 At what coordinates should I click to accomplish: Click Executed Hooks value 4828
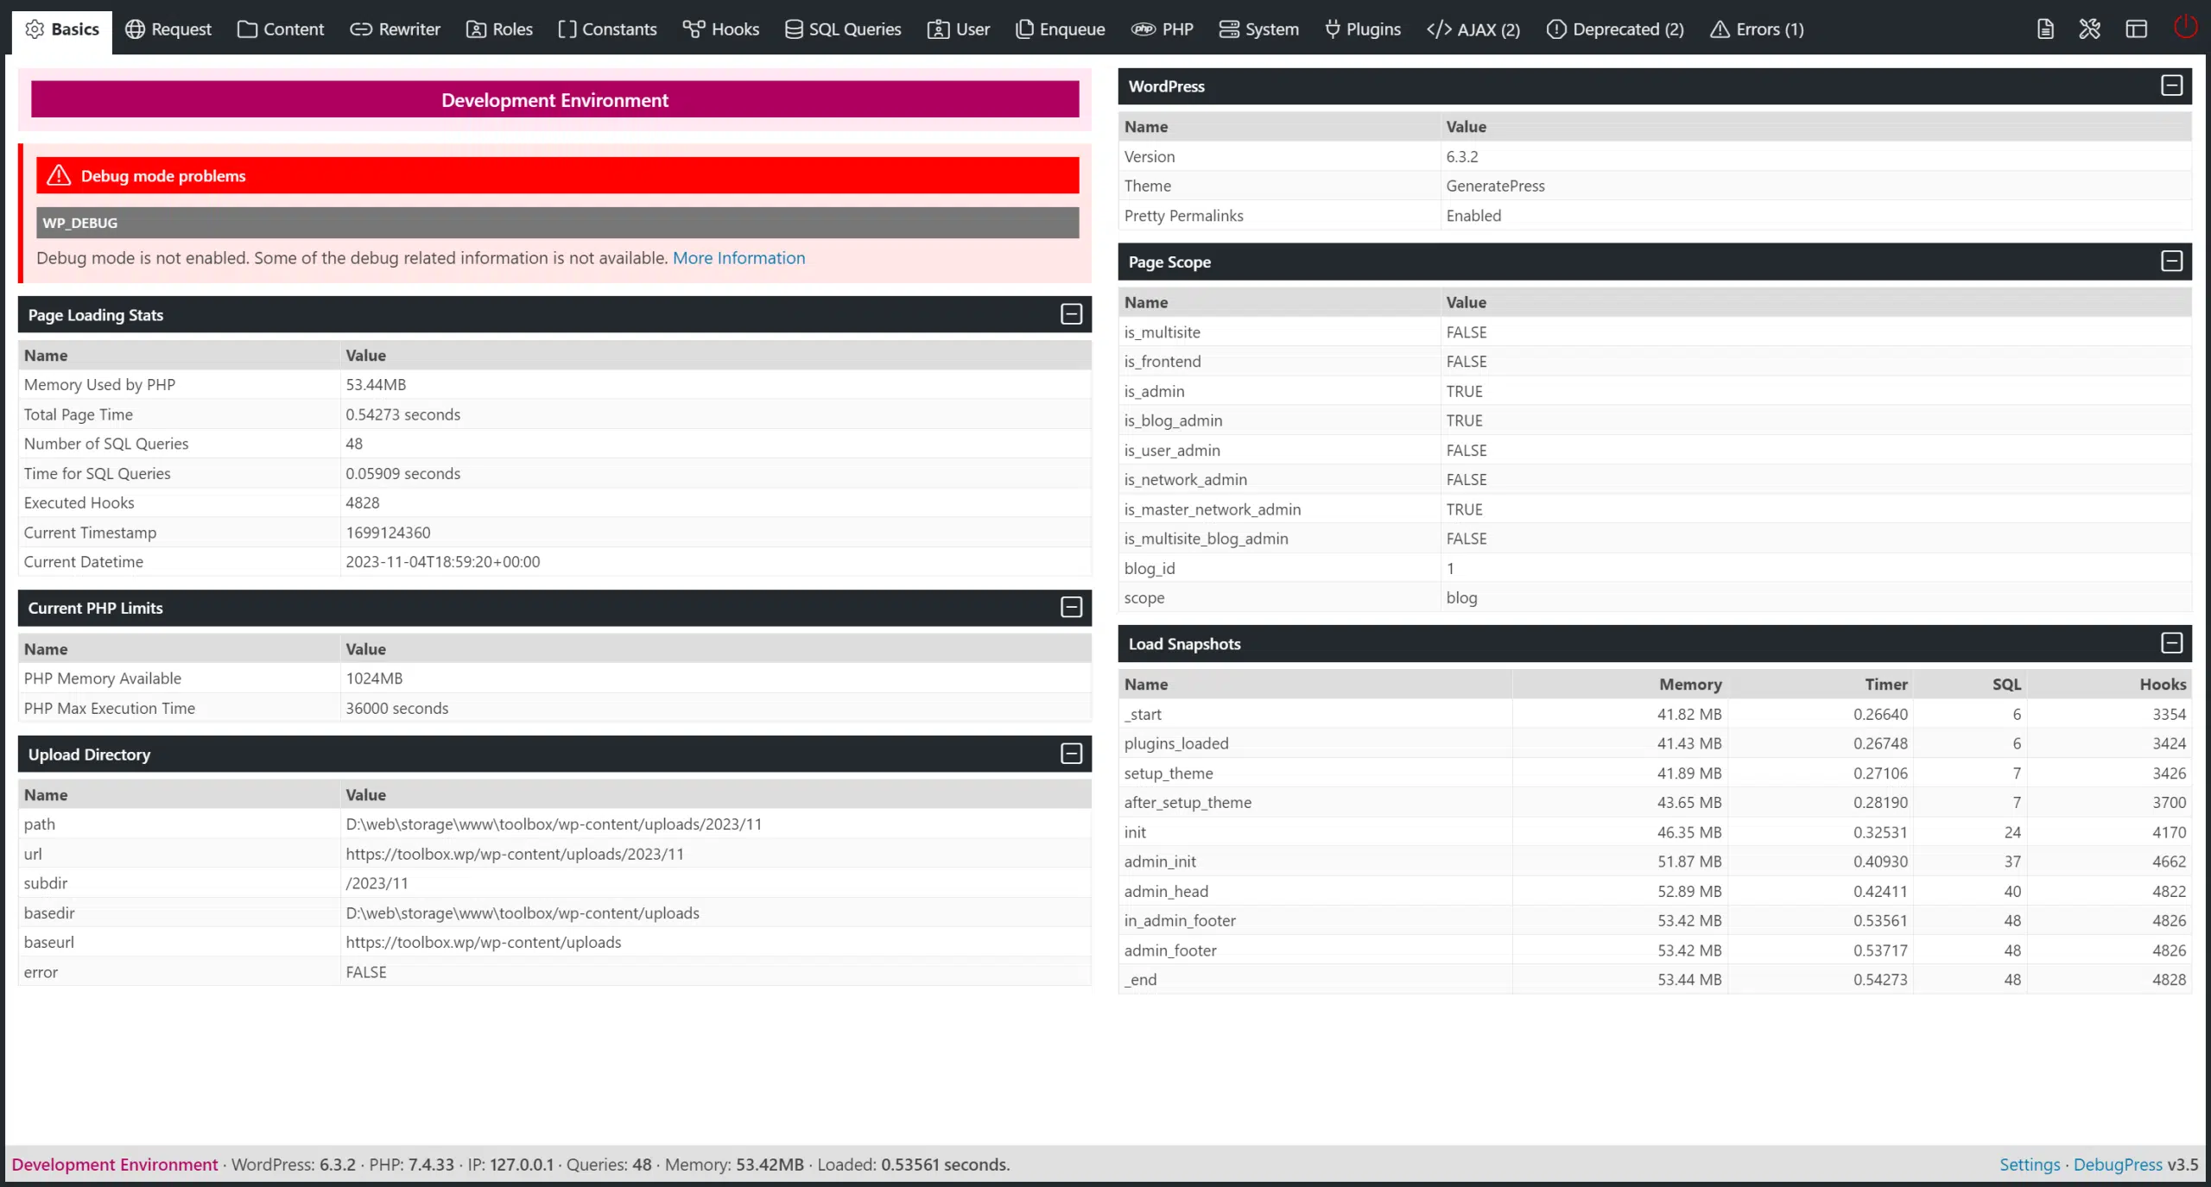(363, 502)
